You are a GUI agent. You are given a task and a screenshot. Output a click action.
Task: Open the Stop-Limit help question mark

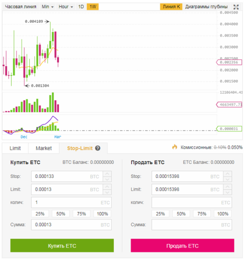click(x=98, y=148)
